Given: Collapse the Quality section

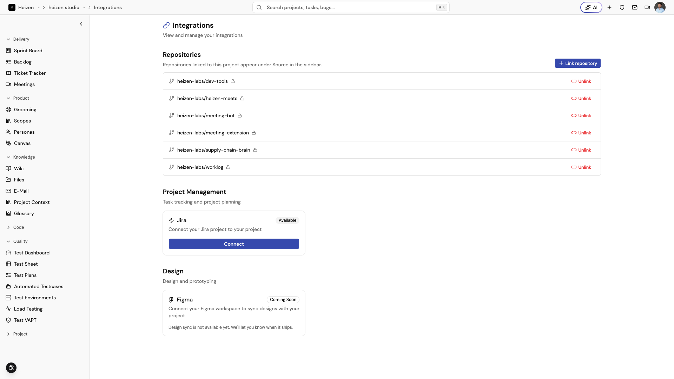Looking at the screenshot, I should 17,241.
